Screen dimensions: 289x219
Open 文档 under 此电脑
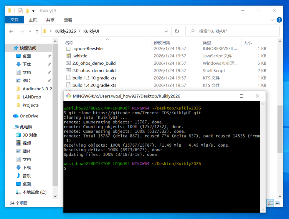[x=27, y=159]
